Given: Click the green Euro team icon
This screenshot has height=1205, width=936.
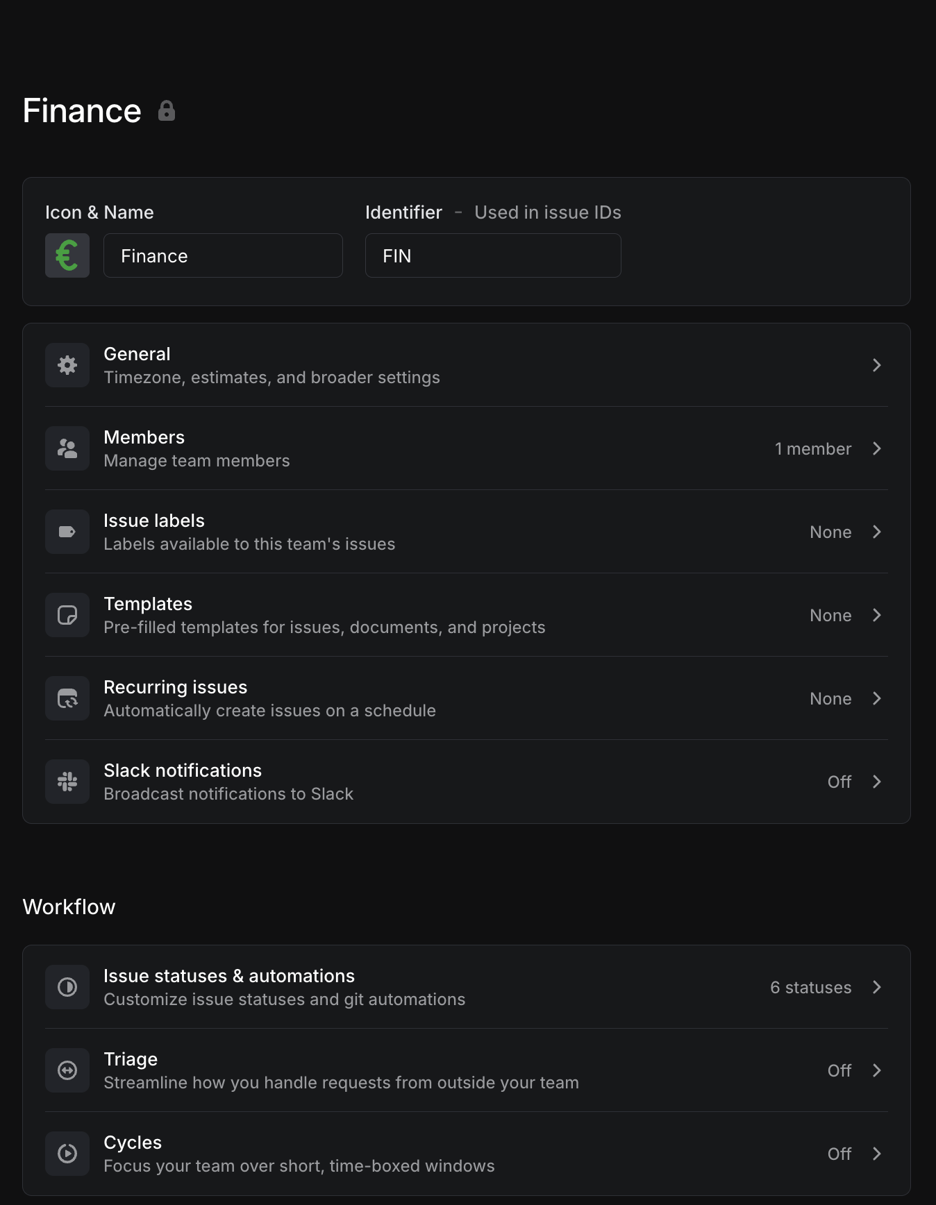Looking at the screenshot, I should click(67, 255).
